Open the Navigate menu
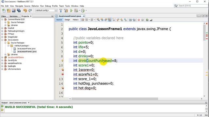The width and height of the screenshot is (209, 117). coord(19,6)
